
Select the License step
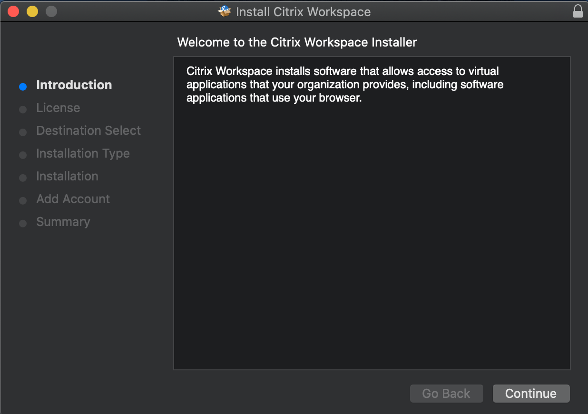pyautogui.click(x=58, y=108)
